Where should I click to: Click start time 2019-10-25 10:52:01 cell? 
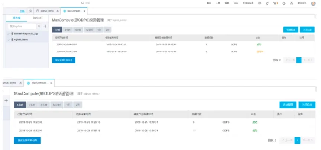pyautogui.click(x=31, y=131)
